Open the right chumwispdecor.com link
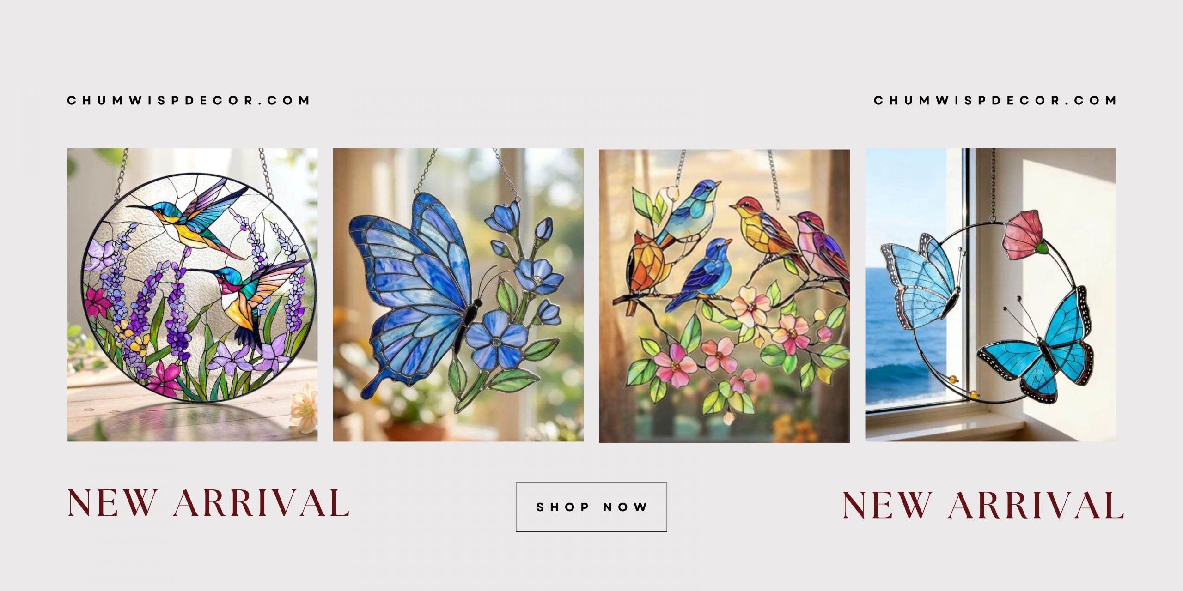 995,100
